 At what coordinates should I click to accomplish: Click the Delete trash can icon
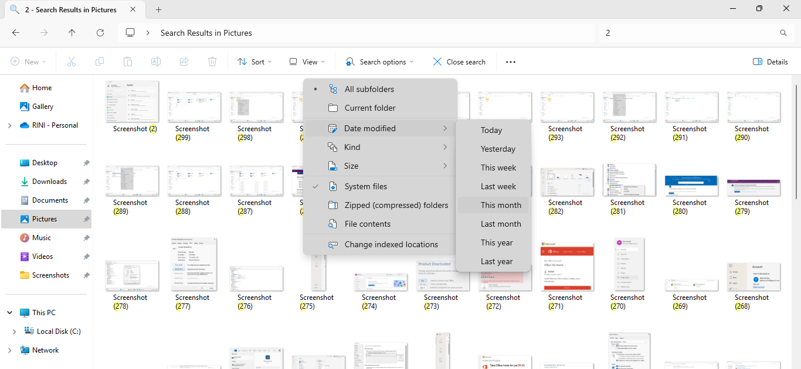[x=212, y=61]
